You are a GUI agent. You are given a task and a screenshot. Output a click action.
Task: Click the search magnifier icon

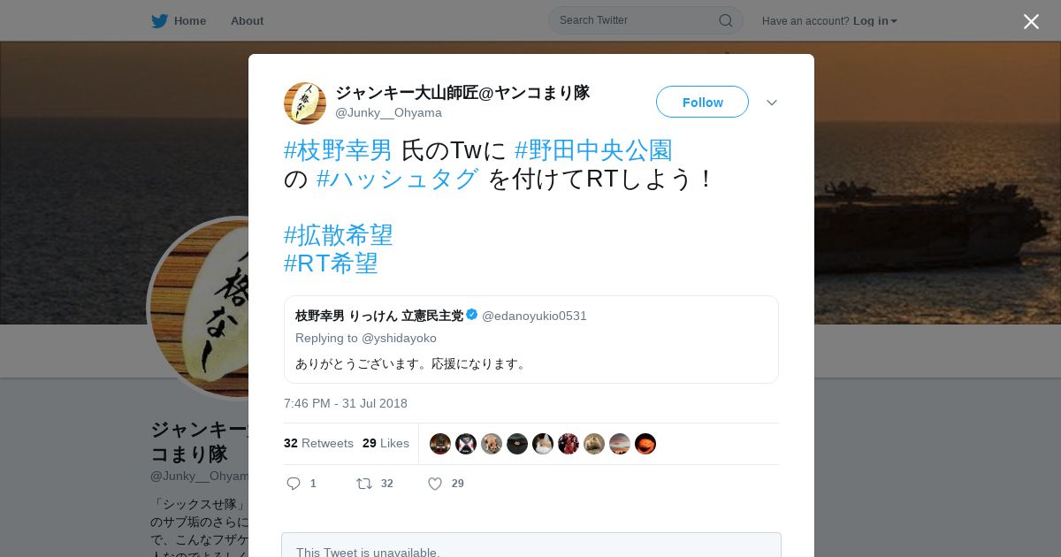pos(725,20)
